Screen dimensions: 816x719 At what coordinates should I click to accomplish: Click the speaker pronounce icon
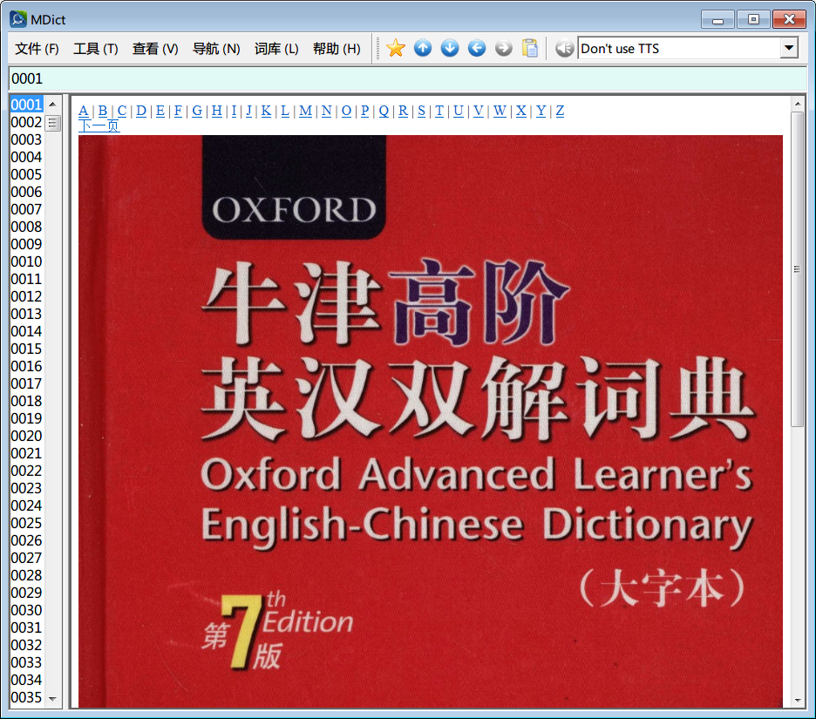(564, 49)
